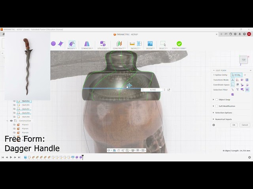Image resolution: width=253 pixels, height=189 pixels.
Task: Clear the T-Spline Entity selection X
Action: (x=245, y=75)
